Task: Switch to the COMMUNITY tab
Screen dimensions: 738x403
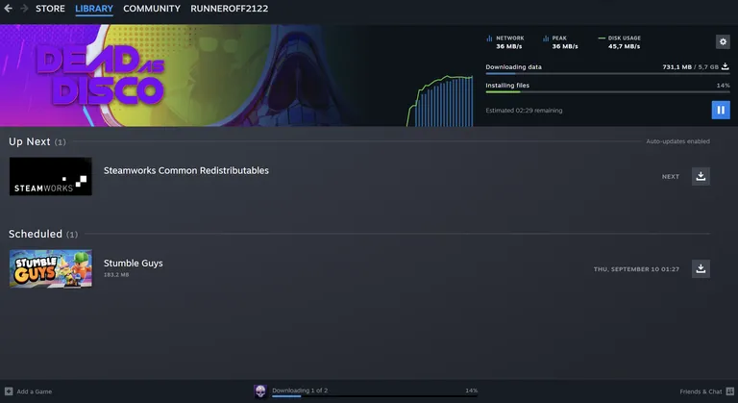Action: click(152, 9)
